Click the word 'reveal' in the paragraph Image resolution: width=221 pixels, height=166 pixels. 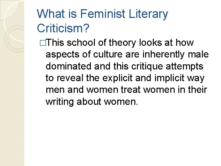click(x=70, y=78)
